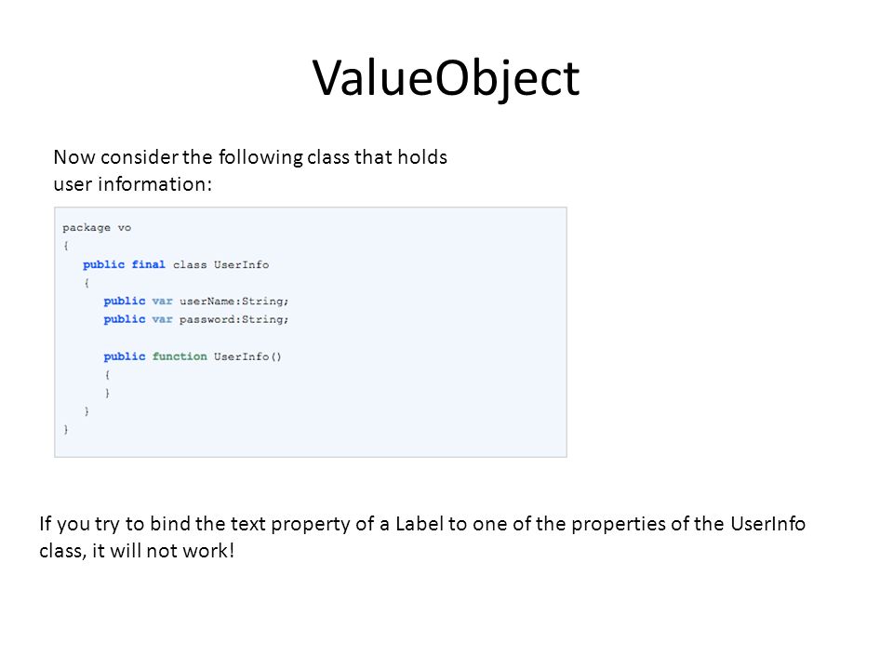This screenshot has width=893, height=670.
Task: Click the 'var' keyword before password
Action: pyautogui.click(x=162, y=319)
